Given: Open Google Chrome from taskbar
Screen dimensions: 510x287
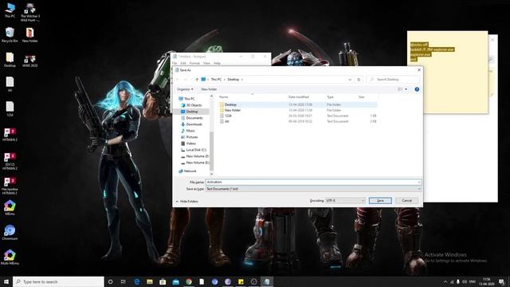Looking at the screenshot, I should 189,281.
